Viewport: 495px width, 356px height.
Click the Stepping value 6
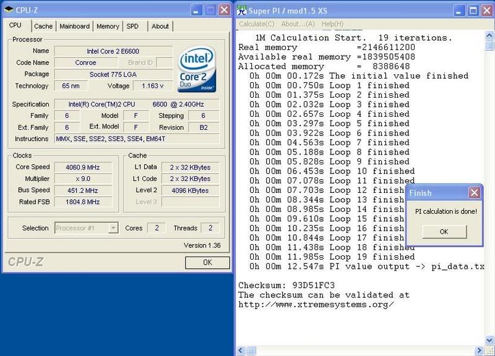pyautogui.click(x=204, y=116)
